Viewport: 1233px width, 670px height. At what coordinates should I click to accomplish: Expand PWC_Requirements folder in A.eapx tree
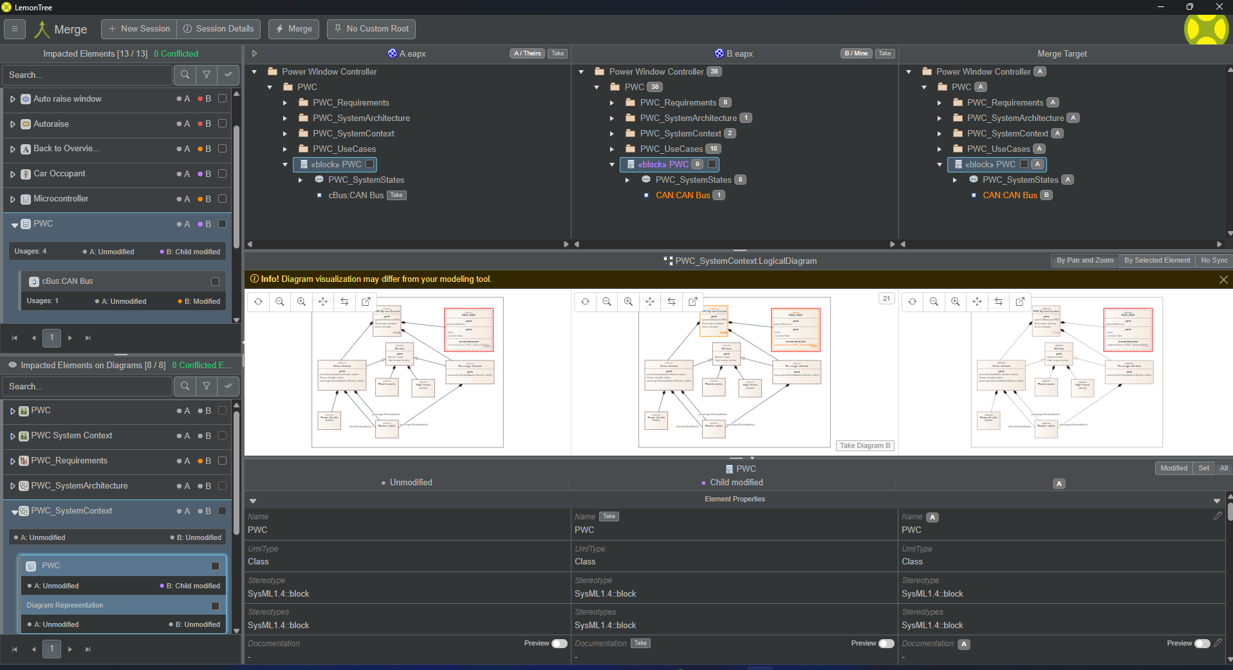(285, 102)
